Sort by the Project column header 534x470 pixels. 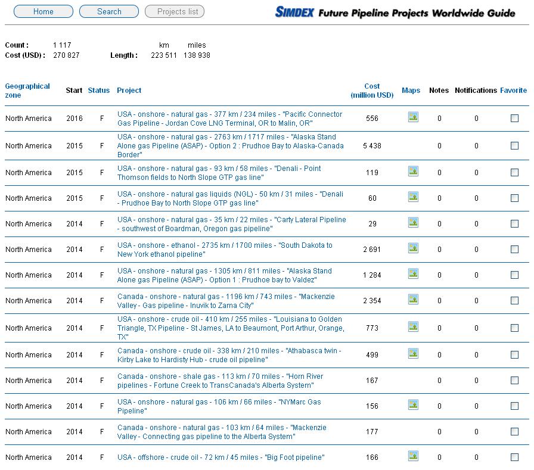tap(129, 91)
